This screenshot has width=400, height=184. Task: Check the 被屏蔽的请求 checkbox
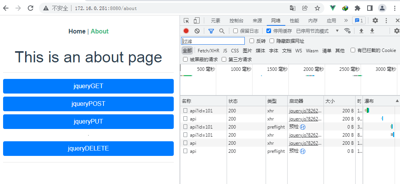[x=185, y=59]
